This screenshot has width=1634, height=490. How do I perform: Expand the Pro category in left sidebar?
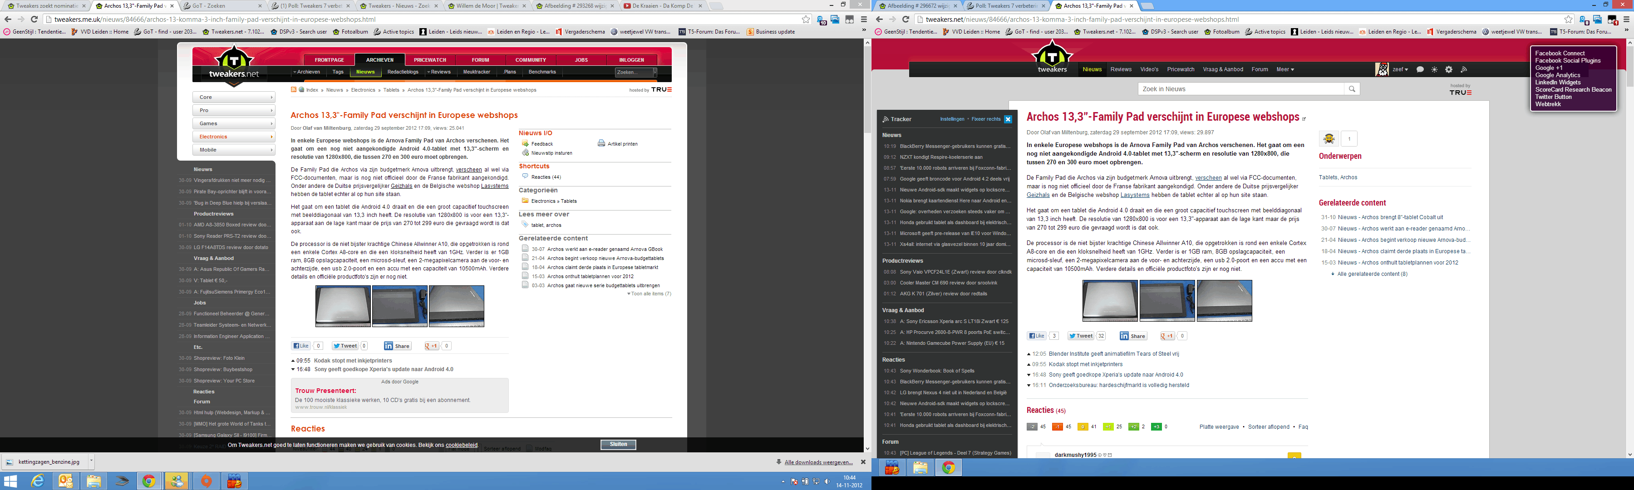[x=234, y=110]
